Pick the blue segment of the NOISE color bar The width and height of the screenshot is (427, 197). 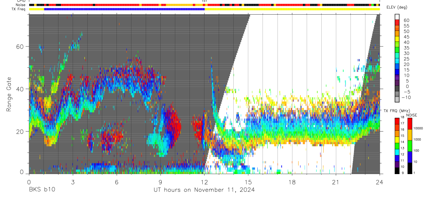pyautogui.click(x=410, y=157)
